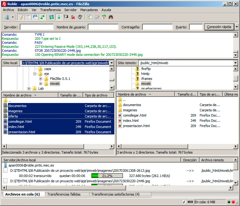The height and width of the screenshot is (206, 240).
Task: Open the Sitio remoto path dropdown
Action: pyautogui.click(x=236, y=63)
